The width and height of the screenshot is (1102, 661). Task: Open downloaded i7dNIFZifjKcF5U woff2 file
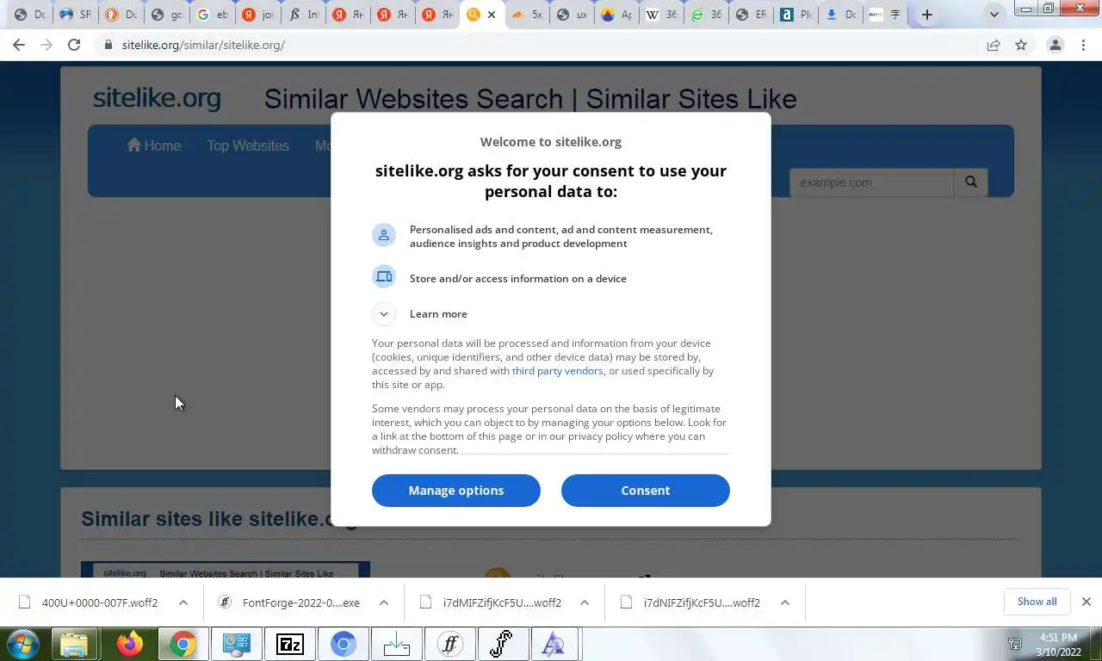point(691,602)
